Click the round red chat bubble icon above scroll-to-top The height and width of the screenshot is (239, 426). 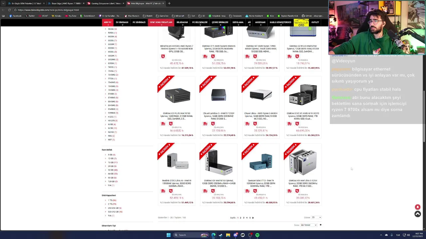[418, 207]
